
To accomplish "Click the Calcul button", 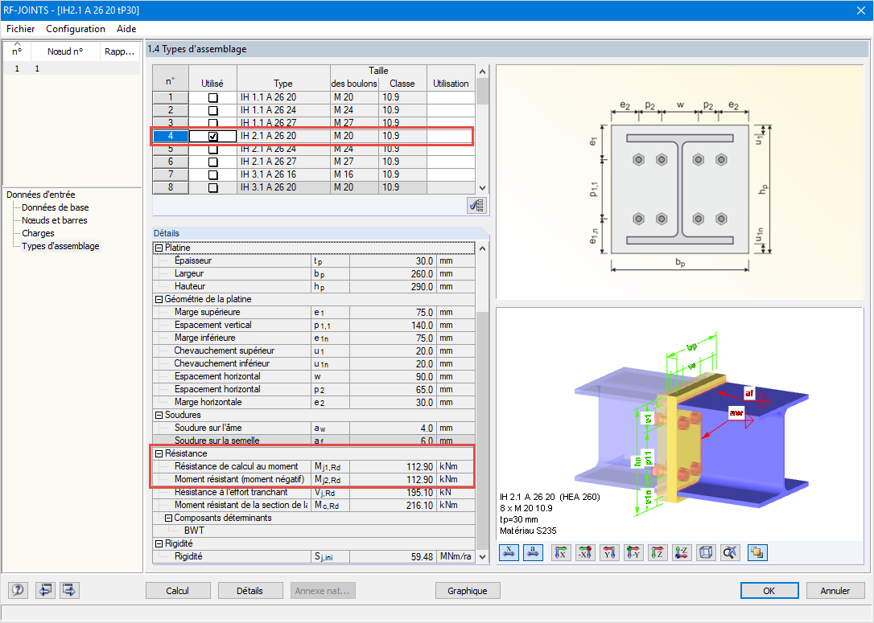I will [x=178, y=591].
